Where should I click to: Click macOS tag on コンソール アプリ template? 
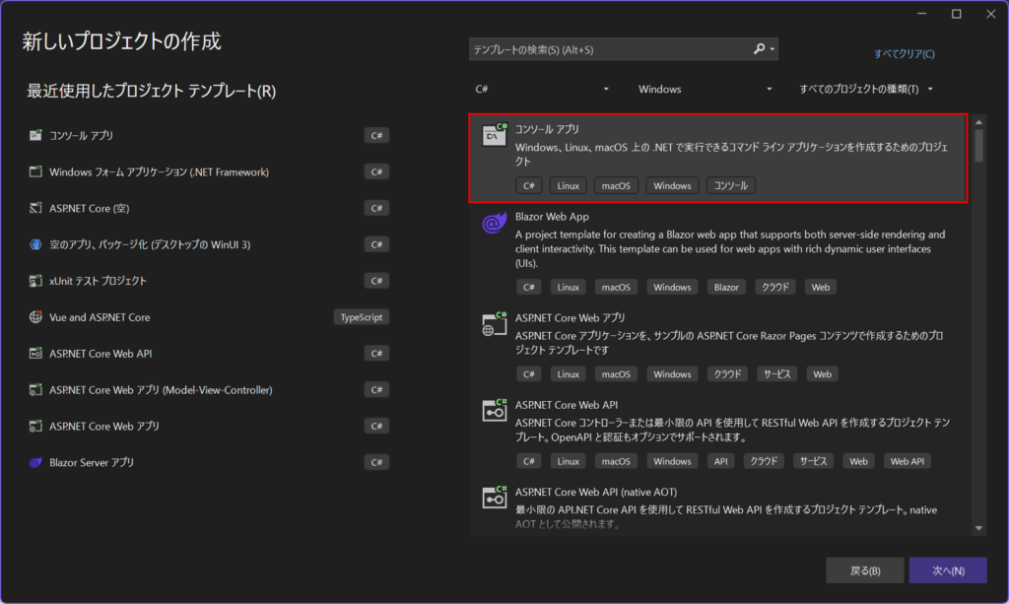coord(616,186)
